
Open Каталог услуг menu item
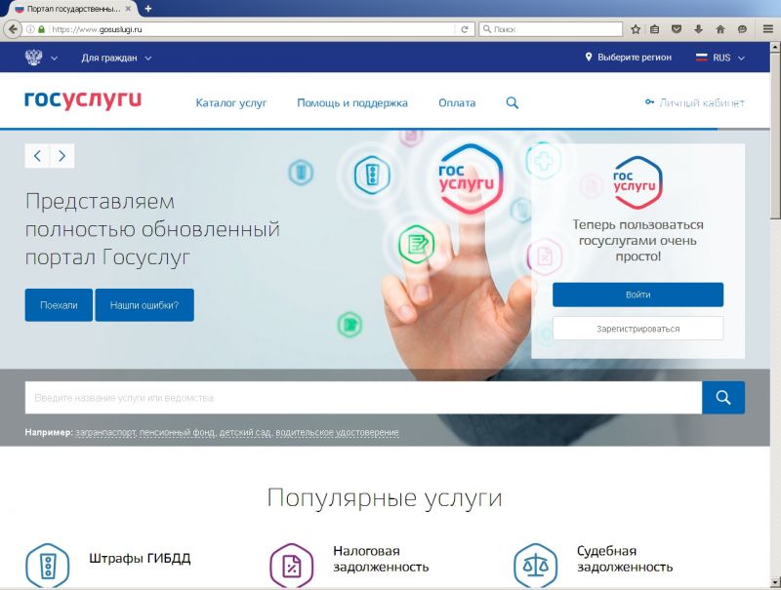(230, 103)
